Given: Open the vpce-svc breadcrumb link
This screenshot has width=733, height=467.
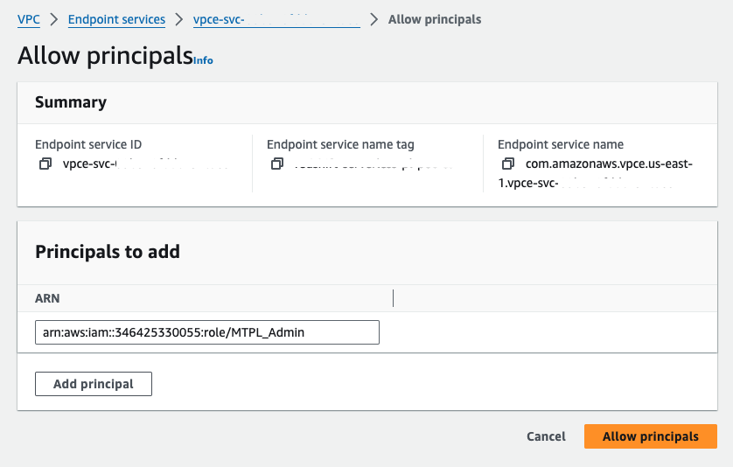Looking at the screenshot, I should [x=276, y=19].
